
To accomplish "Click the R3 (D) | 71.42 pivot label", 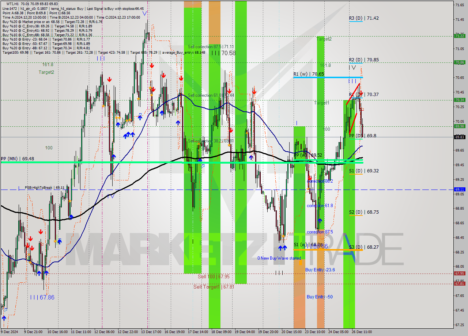I will point(364,18).
